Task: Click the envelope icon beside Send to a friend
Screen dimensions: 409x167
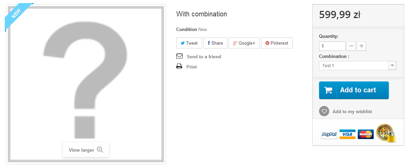Action: (x=180, y=56)
